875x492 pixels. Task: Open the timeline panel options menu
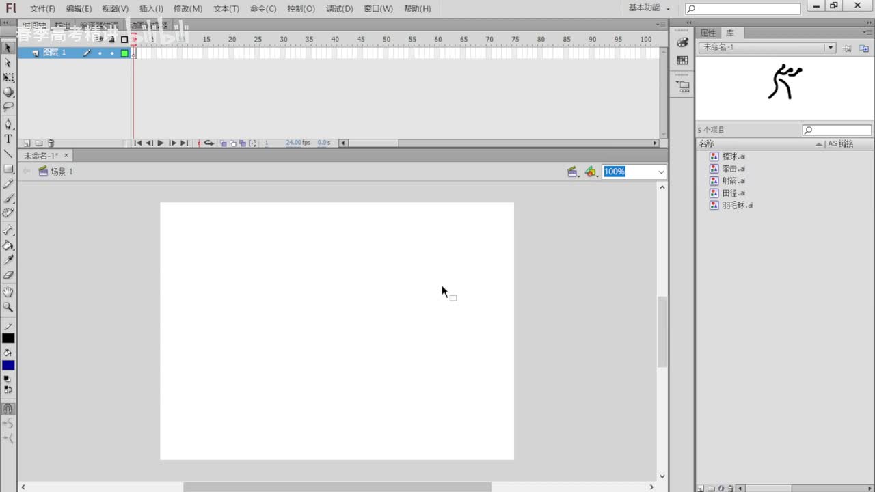[x=661, y=24]
